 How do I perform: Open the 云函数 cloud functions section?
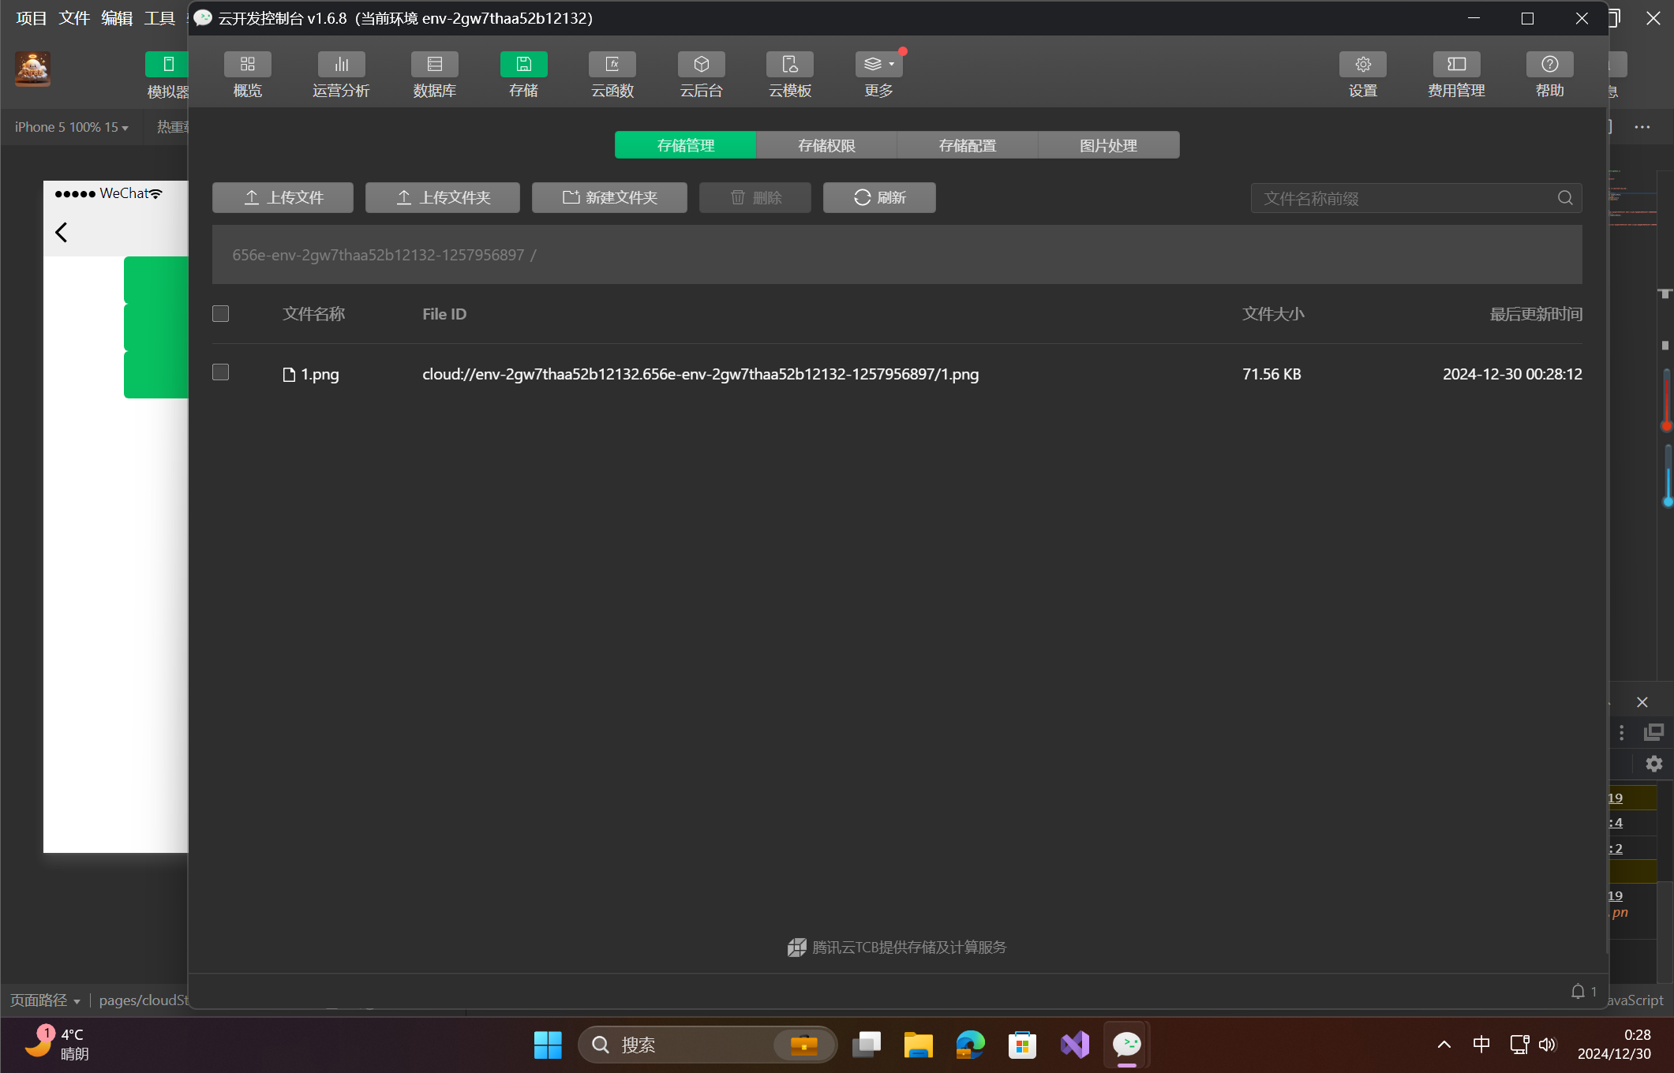[x=612, y=65]
